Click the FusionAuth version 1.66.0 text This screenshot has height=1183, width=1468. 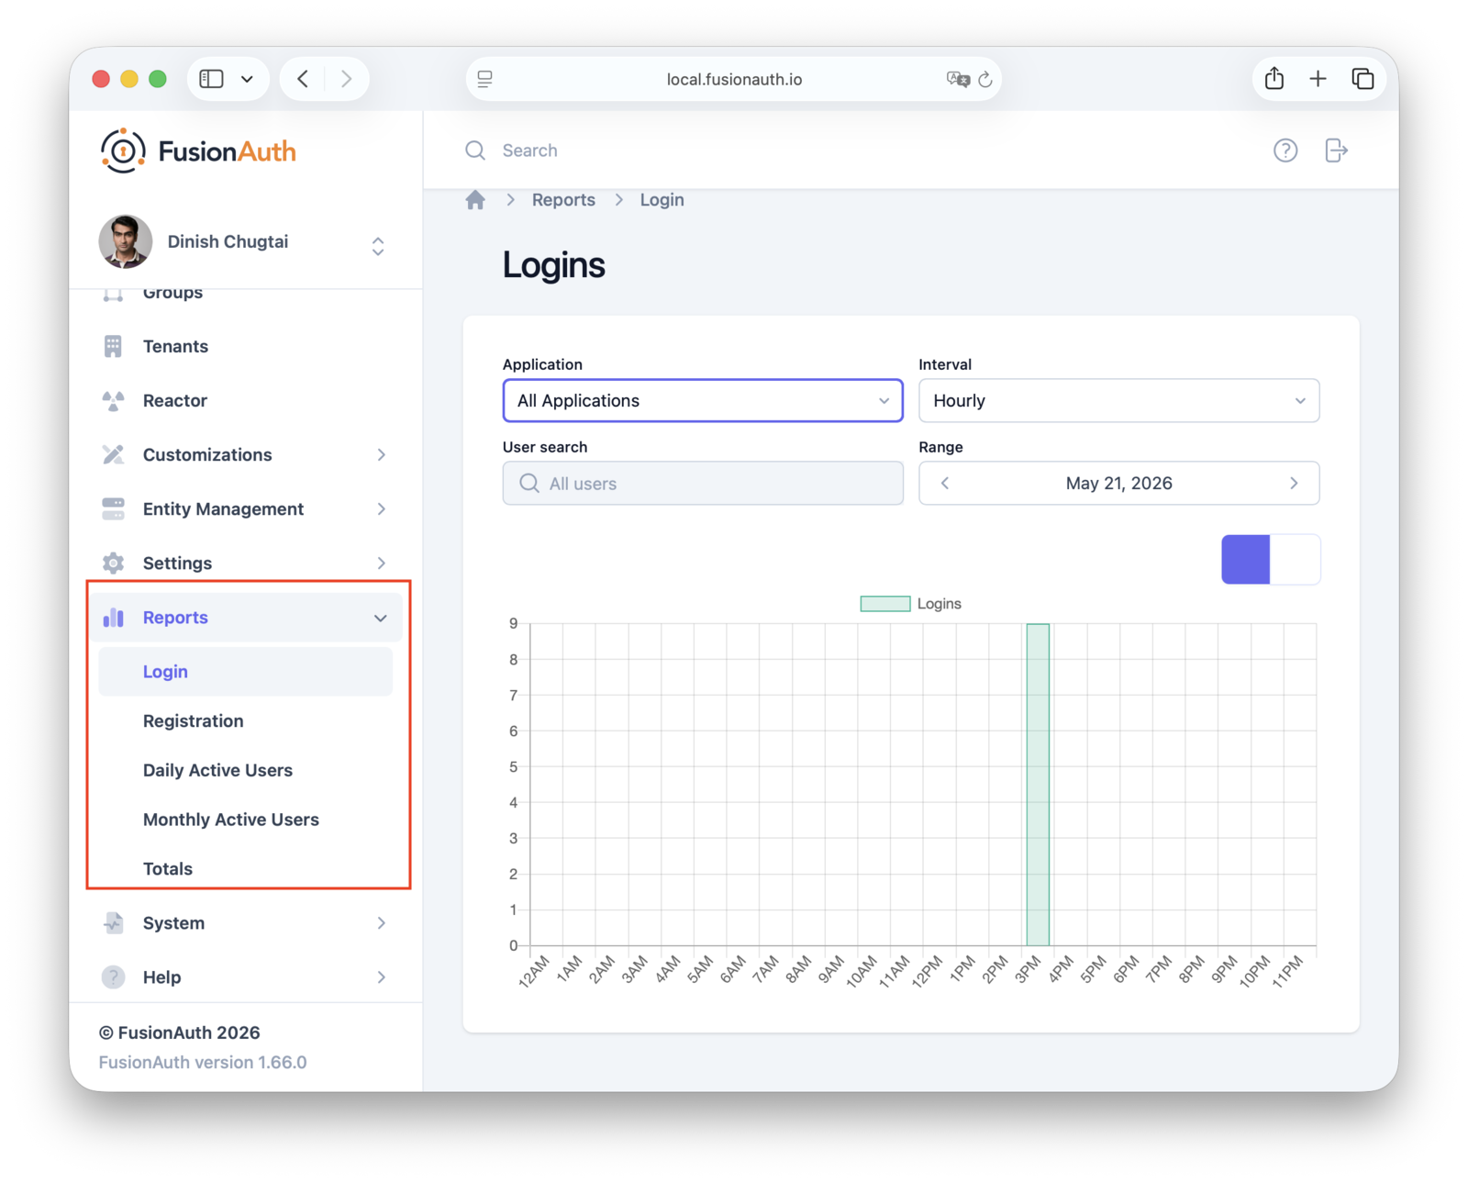tap(203, 1063)
